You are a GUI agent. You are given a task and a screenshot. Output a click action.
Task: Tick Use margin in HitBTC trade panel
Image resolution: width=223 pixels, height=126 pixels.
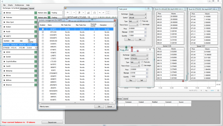pos(142,65)
